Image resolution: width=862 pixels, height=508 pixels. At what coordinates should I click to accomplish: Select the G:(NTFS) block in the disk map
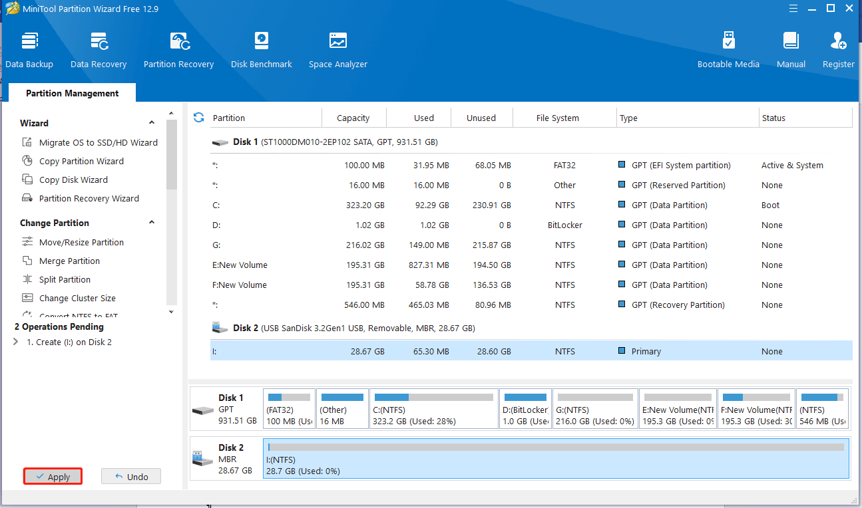pyautogui.click(x=595, y=408)
